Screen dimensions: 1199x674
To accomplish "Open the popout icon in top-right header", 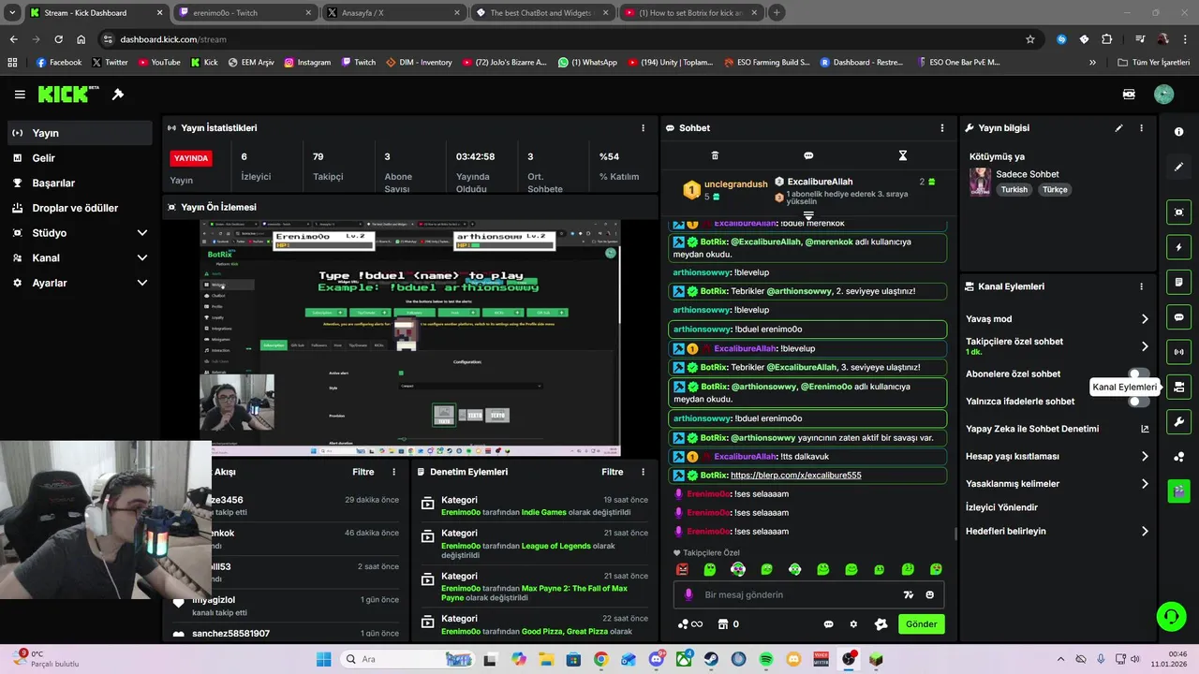I will (1130, 95).
